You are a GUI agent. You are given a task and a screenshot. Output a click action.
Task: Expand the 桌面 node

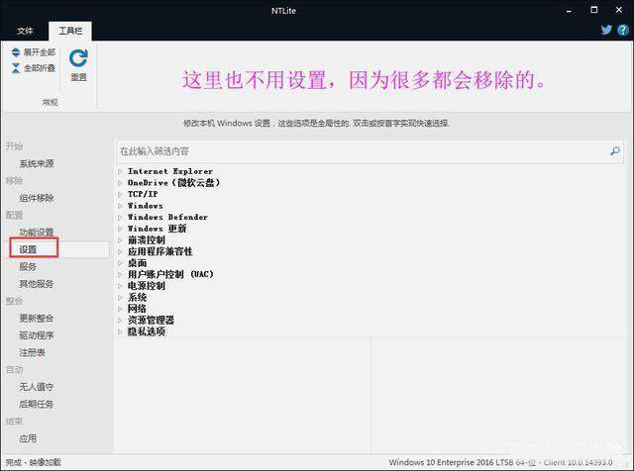tap(120, 263)
